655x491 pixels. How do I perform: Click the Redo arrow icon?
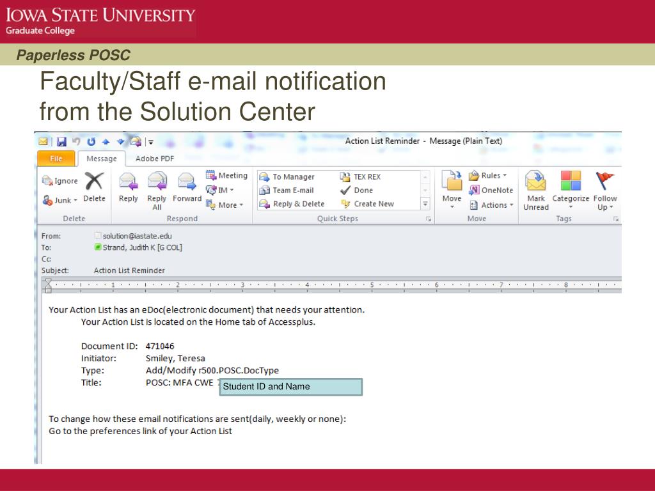point(91,142)
